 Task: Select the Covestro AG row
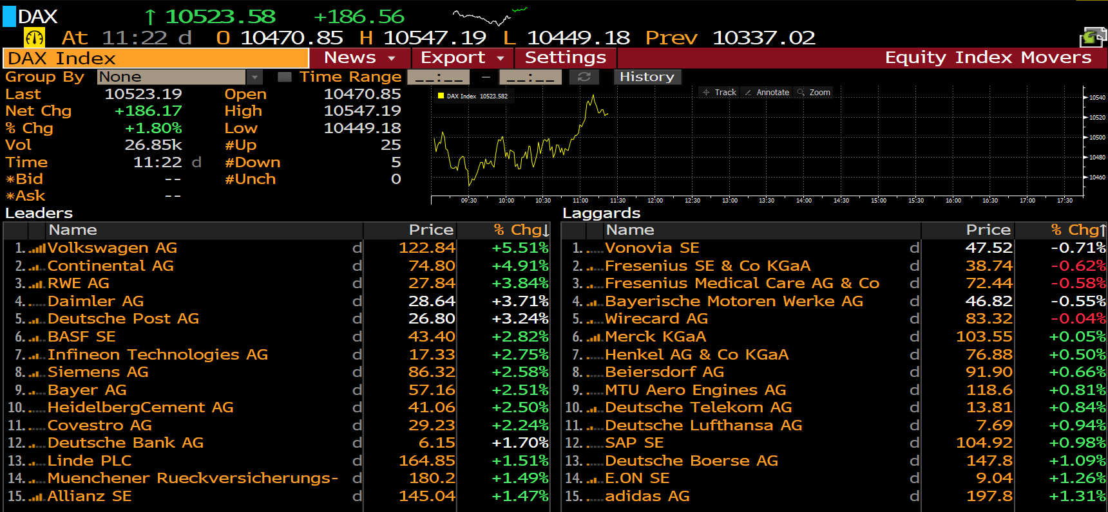tap(277, 426)
